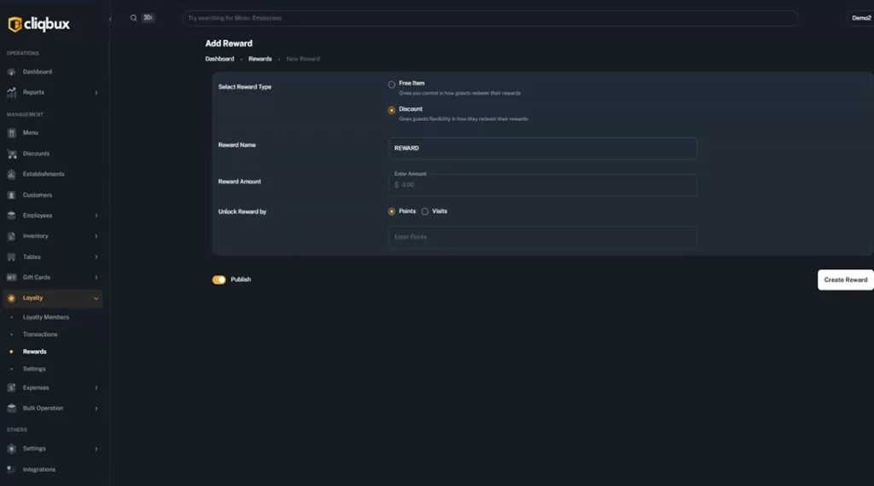
Task: Click the Enter Points input field
Action: point(542,237)
